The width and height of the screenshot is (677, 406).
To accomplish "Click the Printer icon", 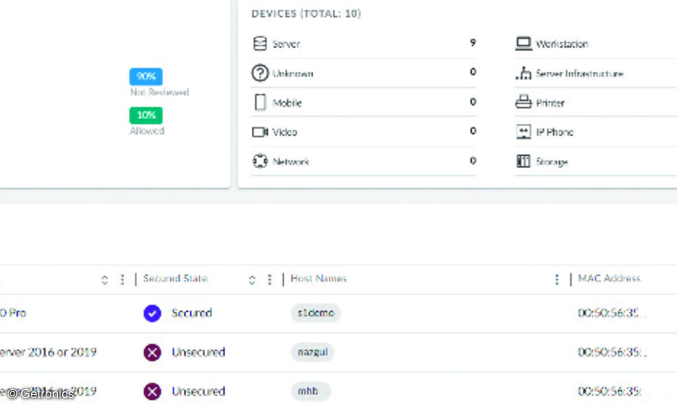I will click(524, 103).
